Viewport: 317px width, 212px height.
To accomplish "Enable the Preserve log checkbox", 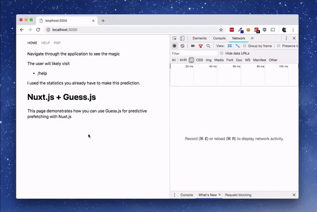I will point(278,45).
